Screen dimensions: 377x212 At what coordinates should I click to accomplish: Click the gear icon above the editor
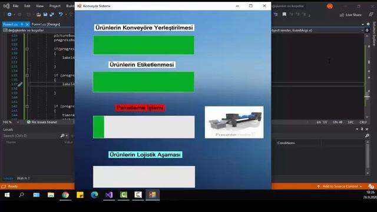[x=368, y=24]
